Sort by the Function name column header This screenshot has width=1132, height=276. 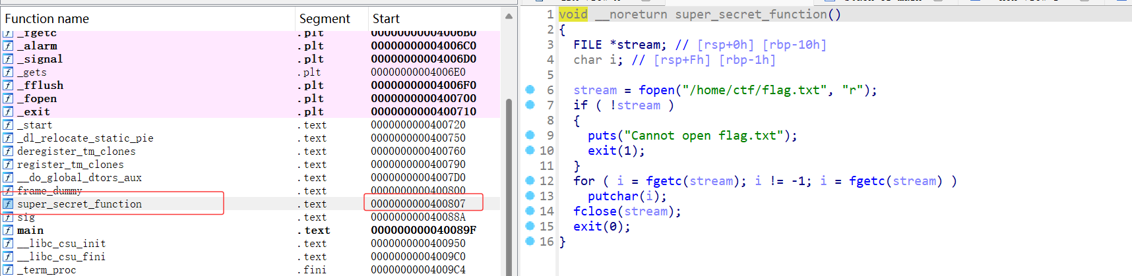47,19
